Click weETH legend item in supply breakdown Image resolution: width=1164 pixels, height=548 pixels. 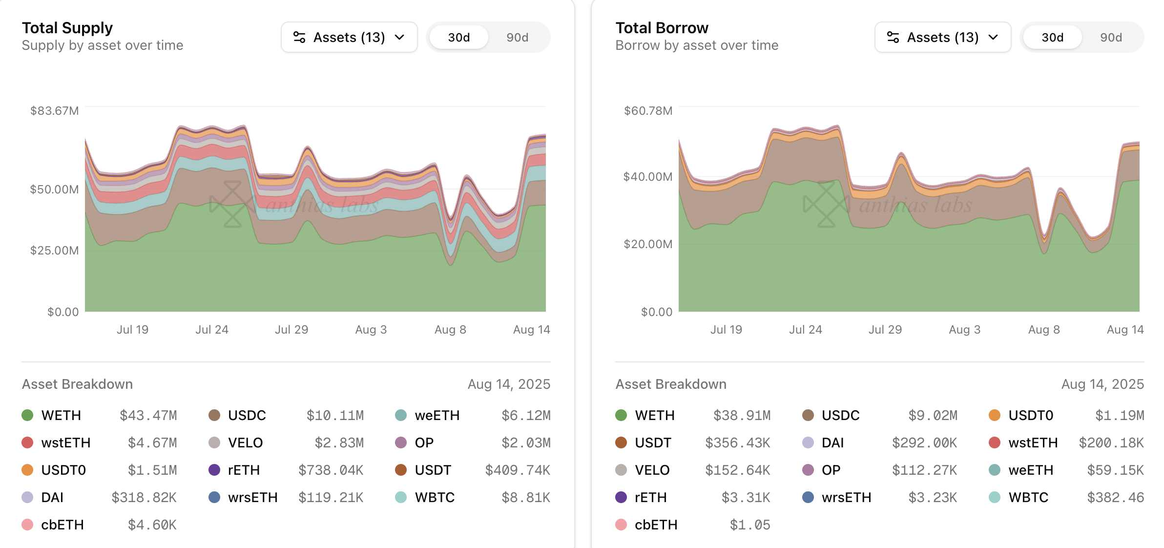click(x=437, y=415)
